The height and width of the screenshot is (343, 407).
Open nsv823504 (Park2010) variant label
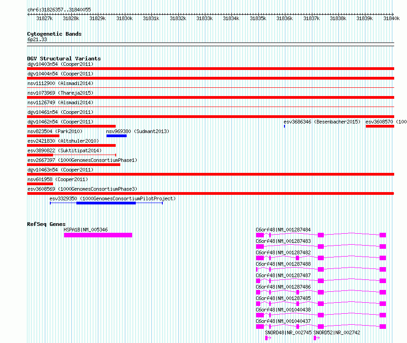55,131
